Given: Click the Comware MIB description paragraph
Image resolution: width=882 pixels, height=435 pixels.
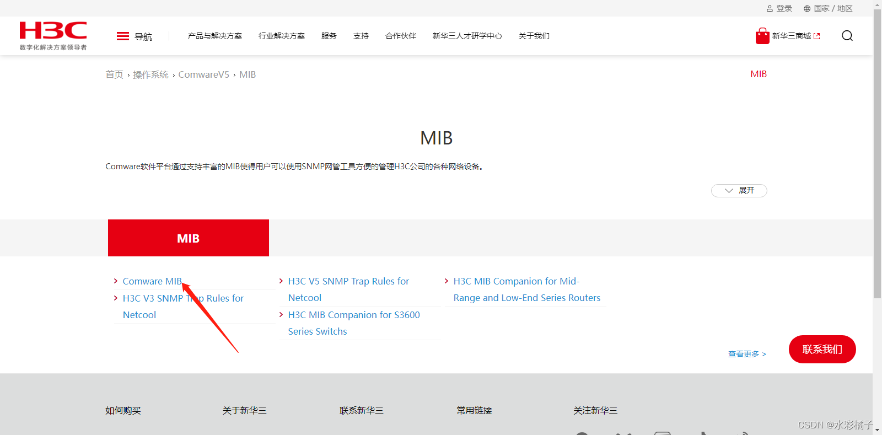Looking at the screenshot, I should [x=295, y=167].
